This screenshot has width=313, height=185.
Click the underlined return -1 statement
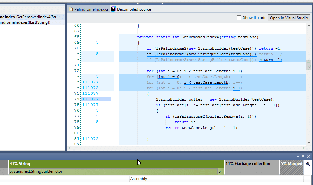click(x=270, y=60)
